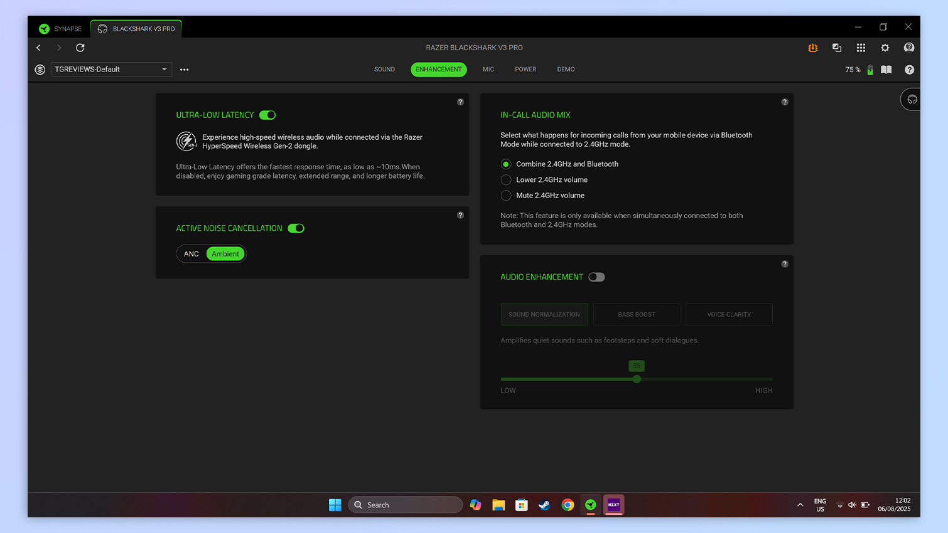
Task: Open File Explorer from the taskbar
Action: click(498, 505)
